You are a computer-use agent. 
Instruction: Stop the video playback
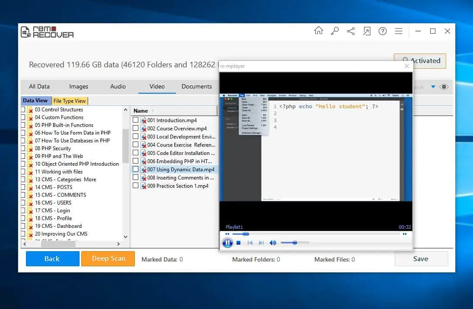tap(238, 243)
